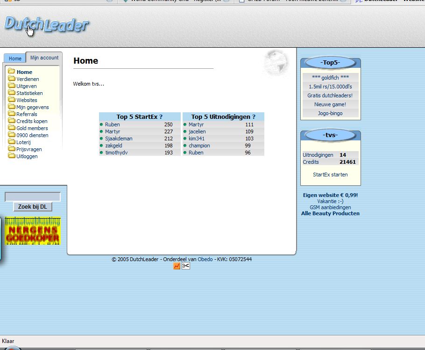Click the folder icon beside Uitgeven
The width and height of the screenshot is (425, 350).
pos(12,85)
